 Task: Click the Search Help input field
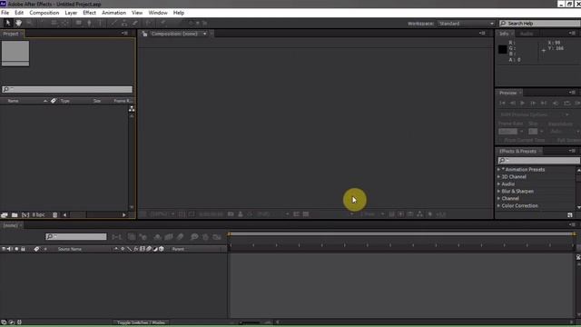point(540,24)
